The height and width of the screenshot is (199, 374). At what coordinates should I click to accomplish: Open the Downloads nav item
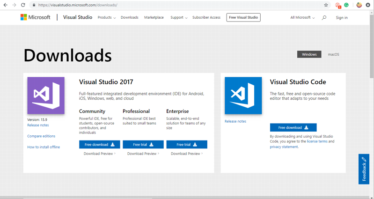[130, 17]
